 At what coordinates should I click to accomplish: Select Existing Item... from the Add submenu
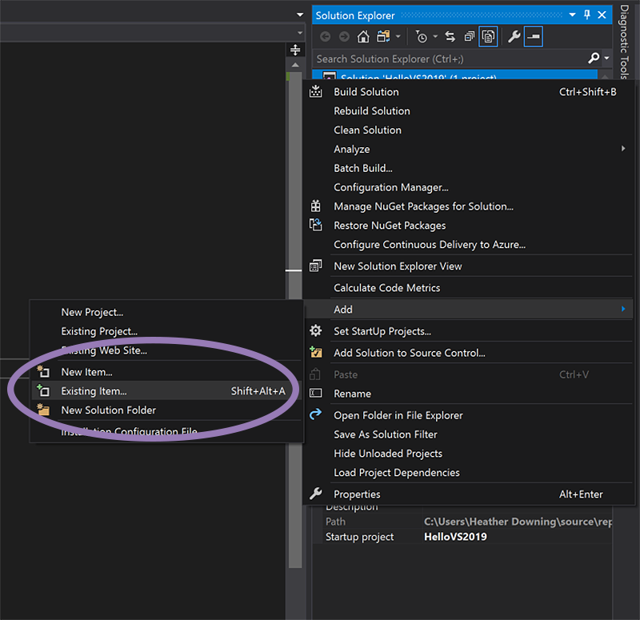(94, 391)
